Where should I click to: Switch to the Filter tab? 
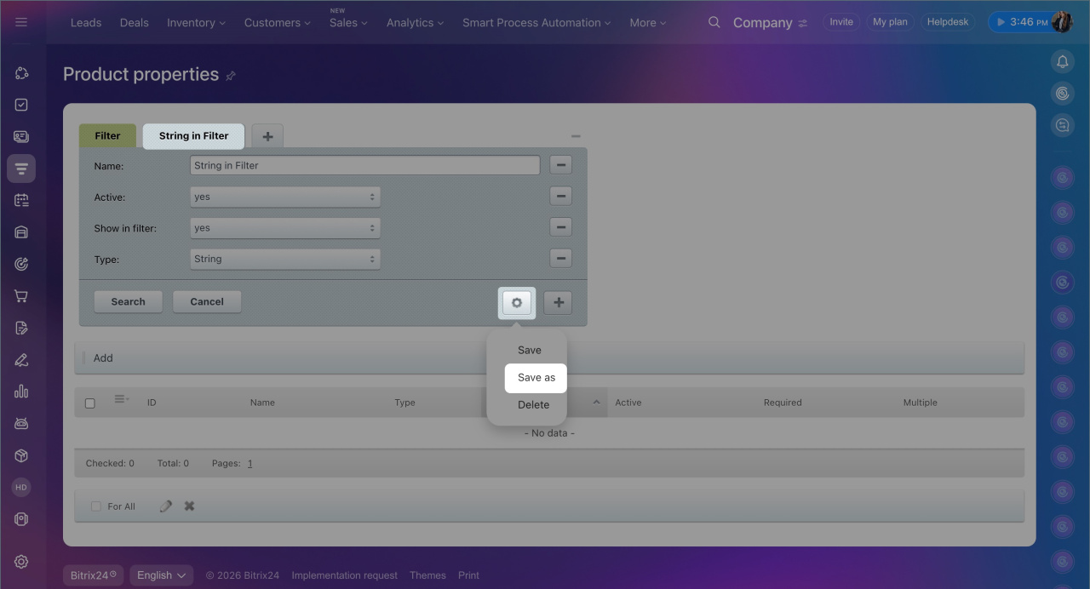coord(107,135)
